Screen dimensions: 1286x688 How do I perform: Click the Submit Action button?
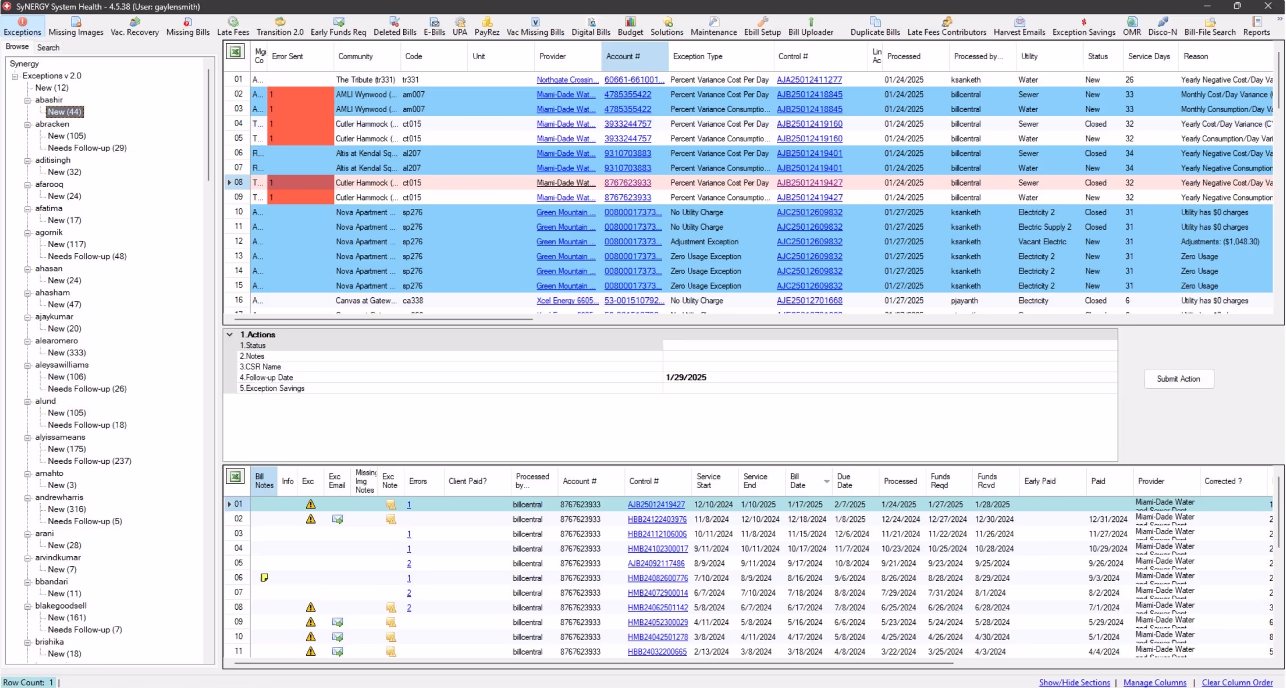[1178, 379]
